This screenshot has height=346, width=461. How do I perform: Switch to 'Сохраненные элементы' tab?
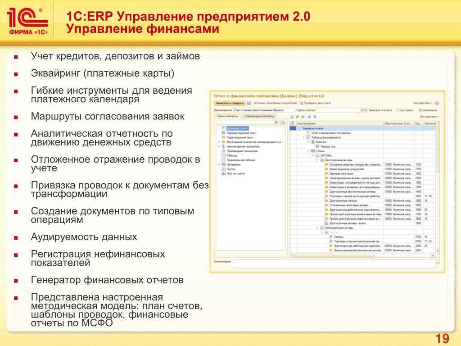point(259,116)
